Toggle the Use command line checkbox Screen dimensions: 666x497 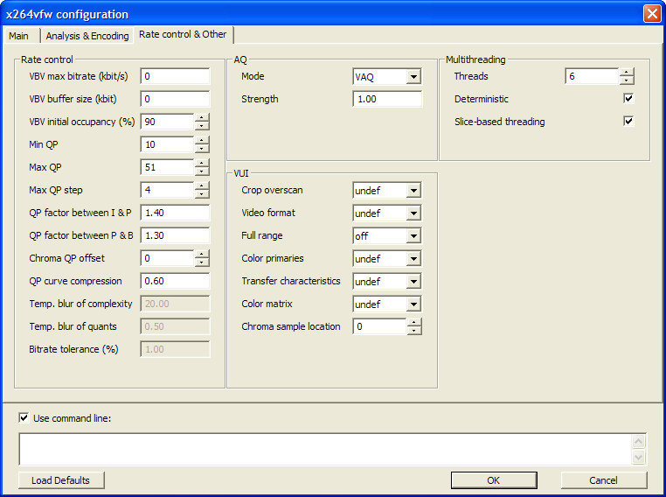[24, 418]
